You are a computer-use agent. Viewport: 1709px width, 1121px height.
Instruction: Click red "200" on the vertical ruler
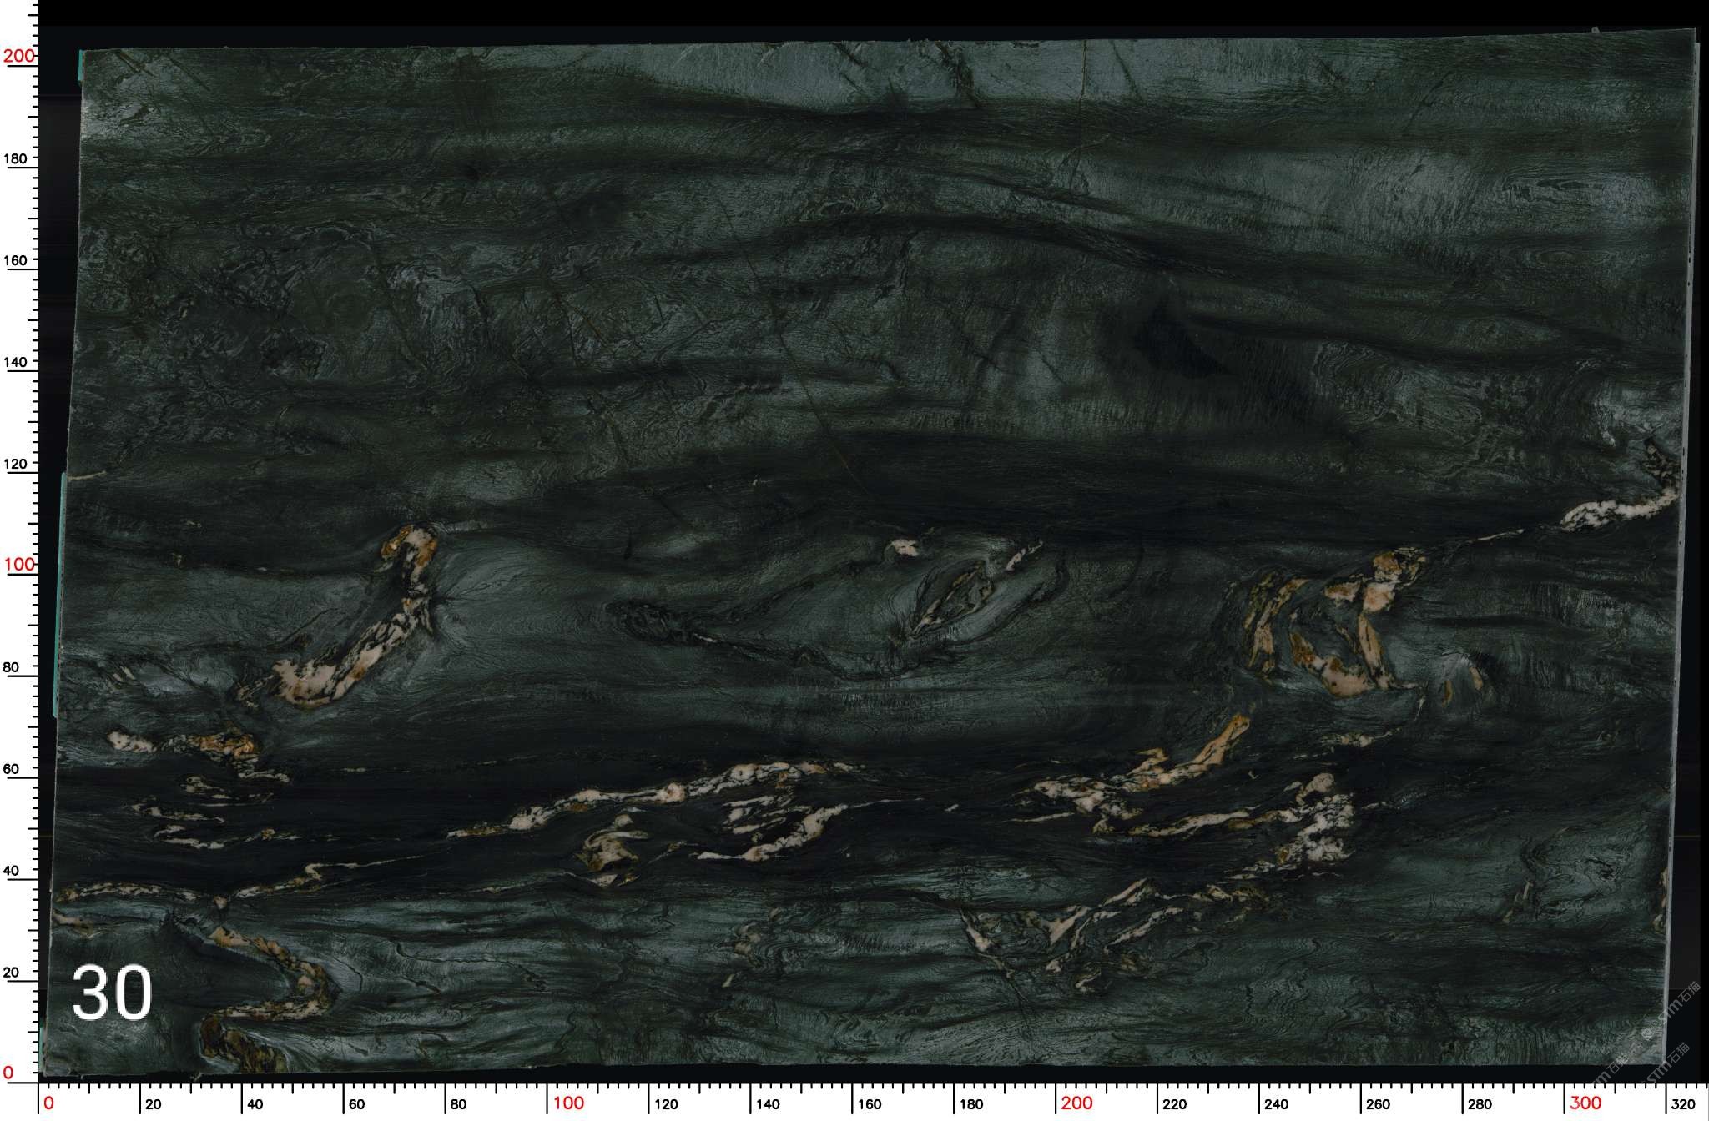pos(19,56)
